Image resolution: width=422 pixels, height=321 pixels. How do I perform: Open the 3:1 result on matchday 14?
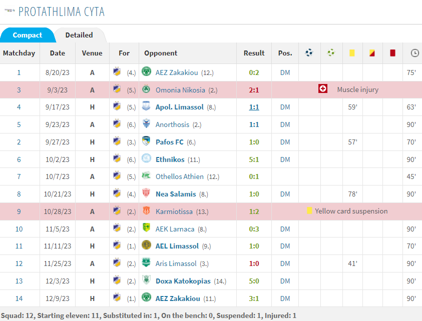(x=254, y=298)
